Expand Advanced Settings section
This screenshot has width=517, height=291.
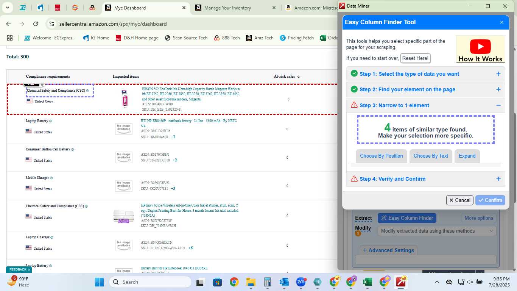click(388, 250)
